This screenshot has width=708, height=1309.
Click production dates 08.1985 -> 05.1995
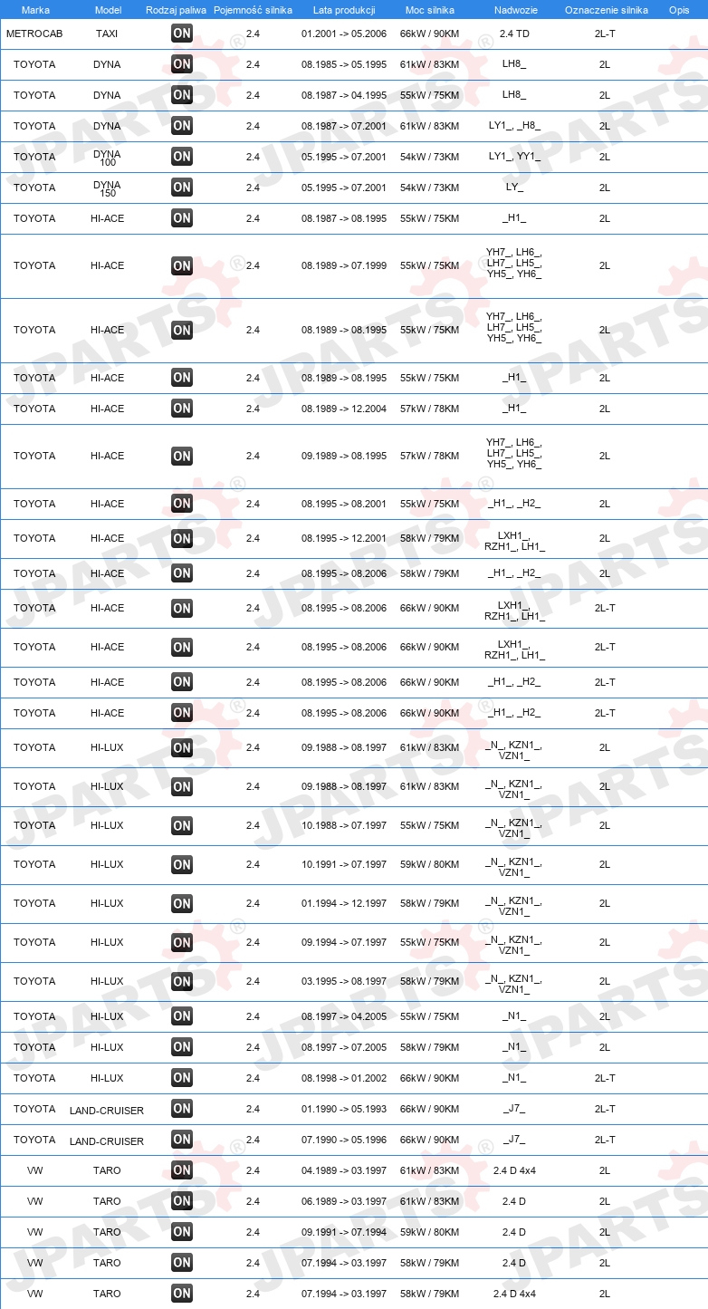(344, 64)
